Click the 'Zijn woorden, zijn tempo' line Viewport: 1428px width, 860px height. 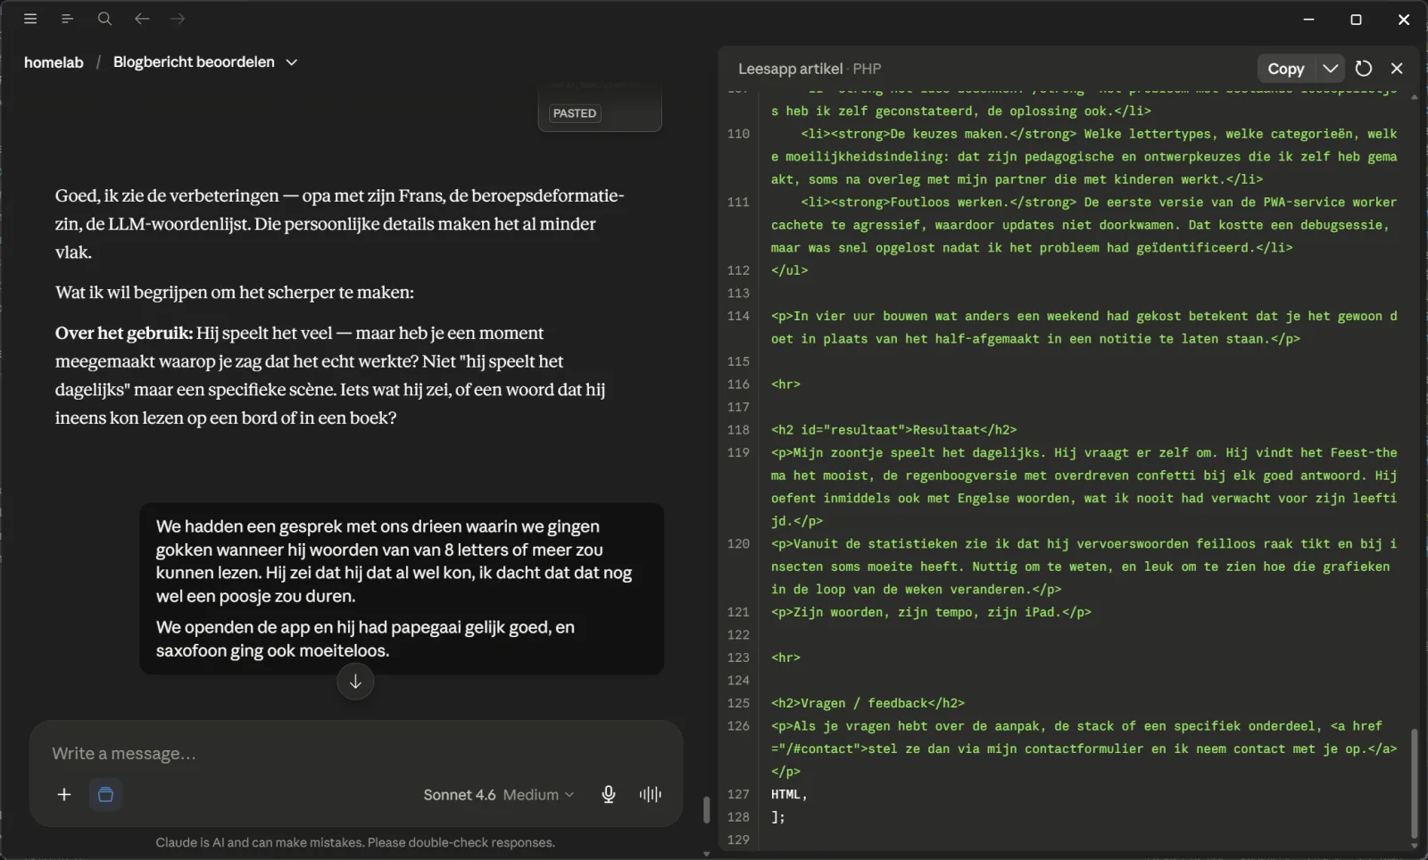(x=931, y=612)
